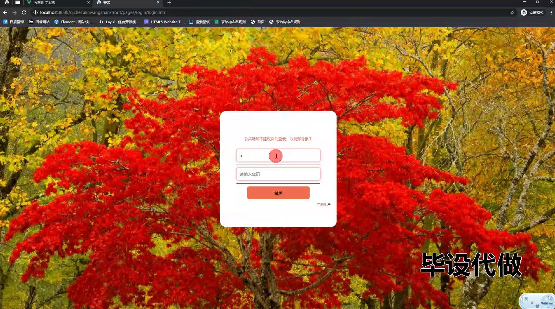The image size is (555, 309).
Task: Open the 百度翻译 bookmark
Action: [14, 22]
